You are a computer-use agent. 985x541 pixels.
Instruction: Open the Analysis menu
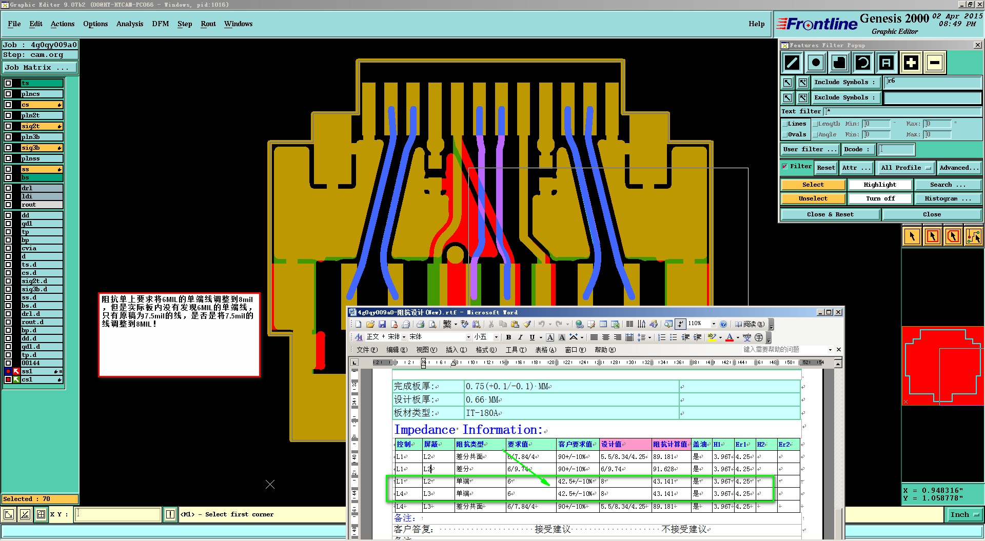(x=130, y=24)
